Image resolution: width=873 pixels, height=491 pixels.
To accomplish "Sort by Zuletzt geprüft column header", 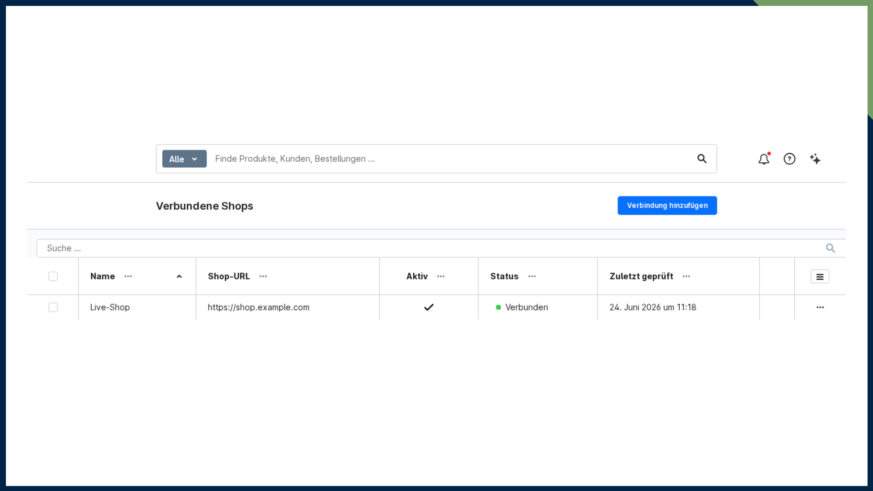I will [x=641, y=276].
